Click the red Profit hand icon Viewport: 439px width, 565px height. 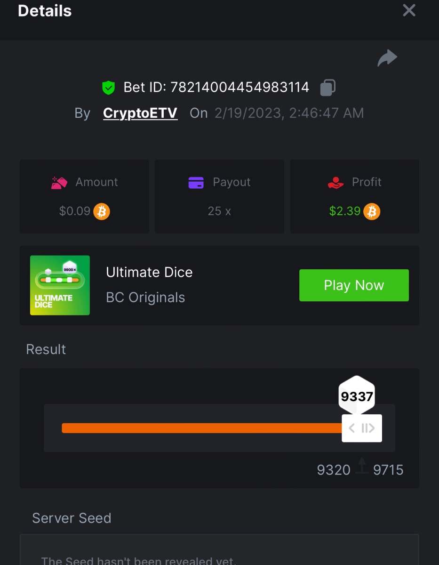tap(335, 183)
